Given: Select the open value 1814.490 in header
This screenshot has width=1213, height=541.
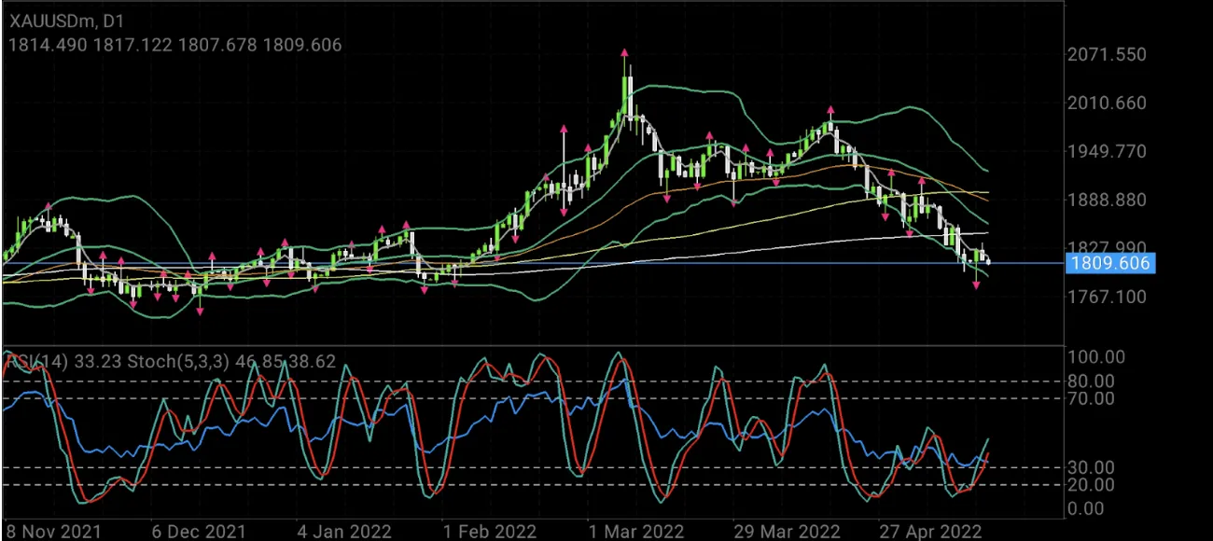Looking at the screenshot, I should (49, 45).
